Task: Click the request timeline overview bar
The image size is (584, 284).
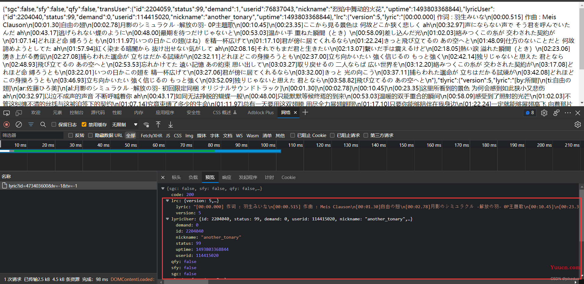Action: [141, 151]
